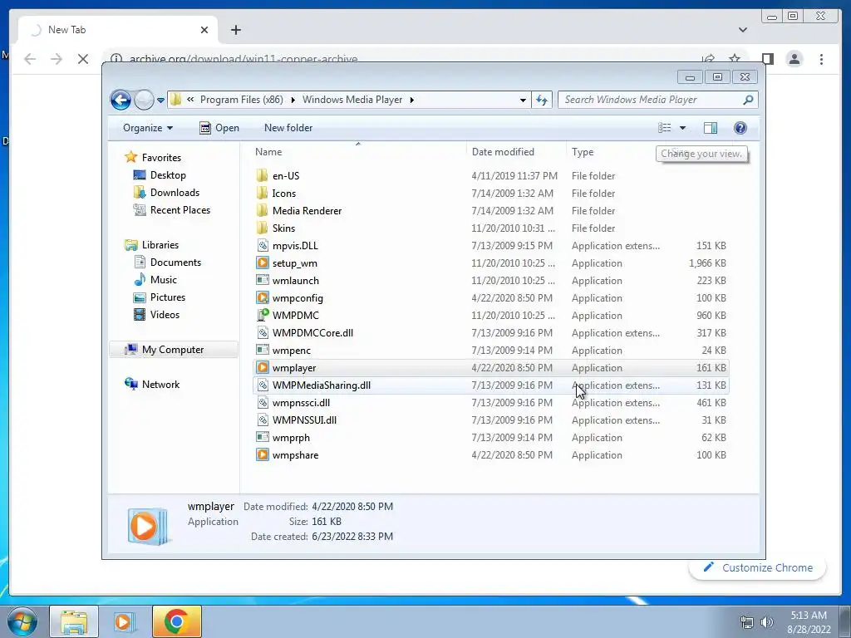
Task: Expand the view options dropdown arrow
Action: point(683,128)
